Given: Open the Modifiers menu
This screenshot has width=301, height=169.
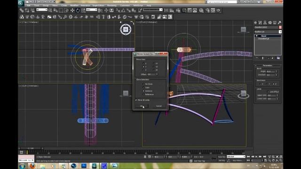Looking at the screenshot, I should [74, 6].
